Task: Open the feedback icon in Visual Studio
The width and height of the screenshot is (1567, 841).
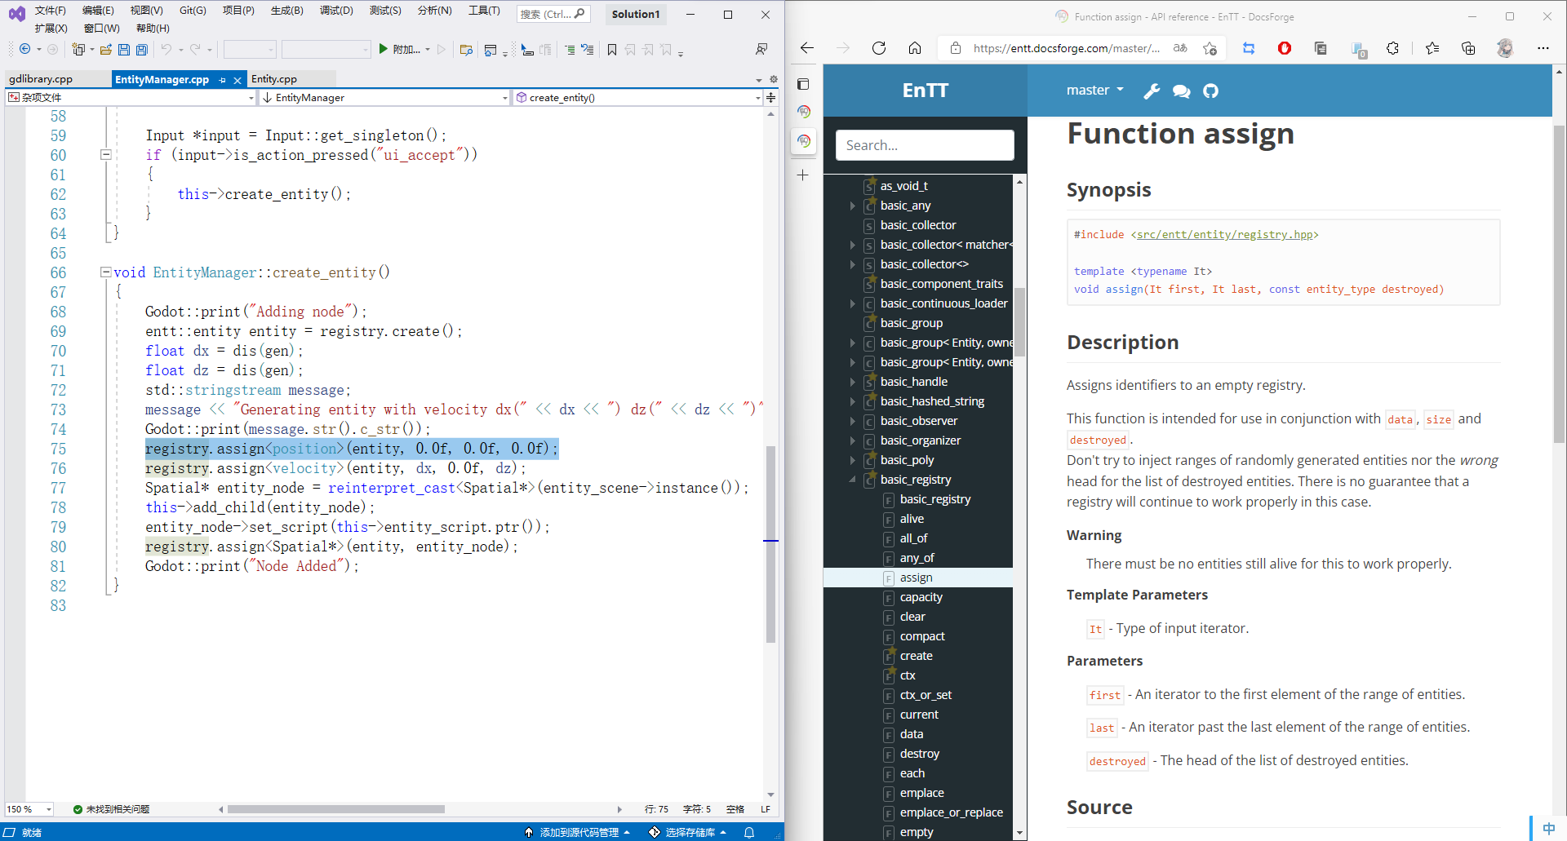Action: (761, 50)
